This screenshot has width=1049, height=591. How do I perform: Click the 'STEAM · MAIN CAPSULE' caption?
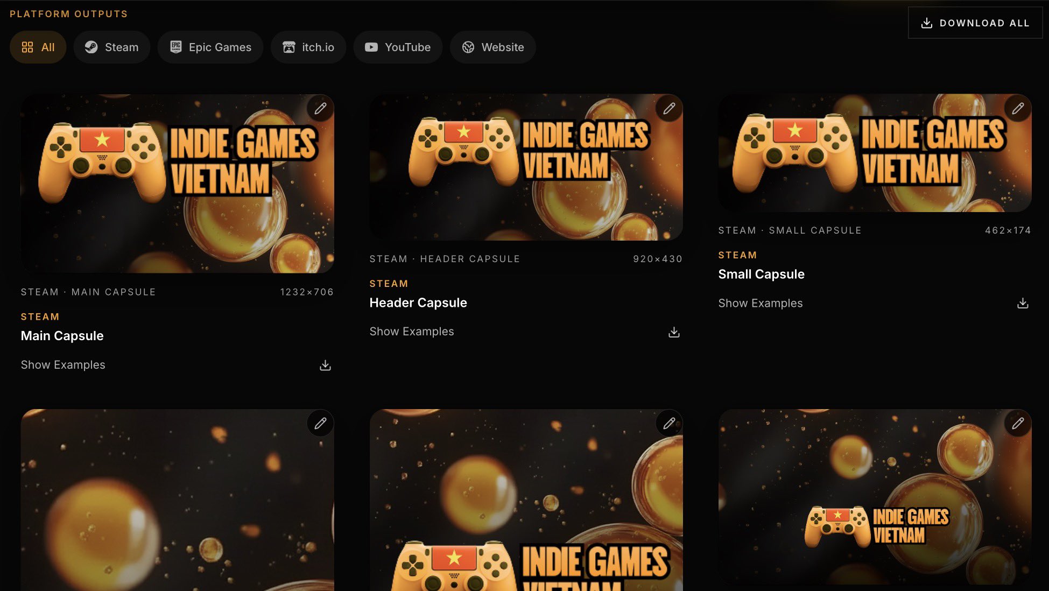click(88, 292)
